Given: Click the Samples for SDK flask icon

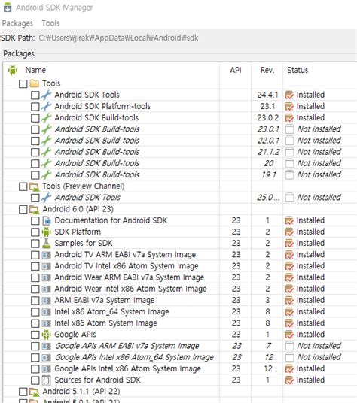Looking at the screenshot, I should pyautogui.click(x=47, y=243).
